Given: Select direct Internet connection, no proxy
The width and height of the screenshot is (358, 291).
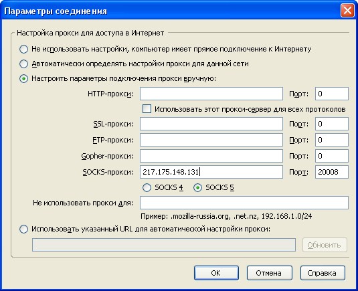Looking at the screenshot, I should coord(23,49).
